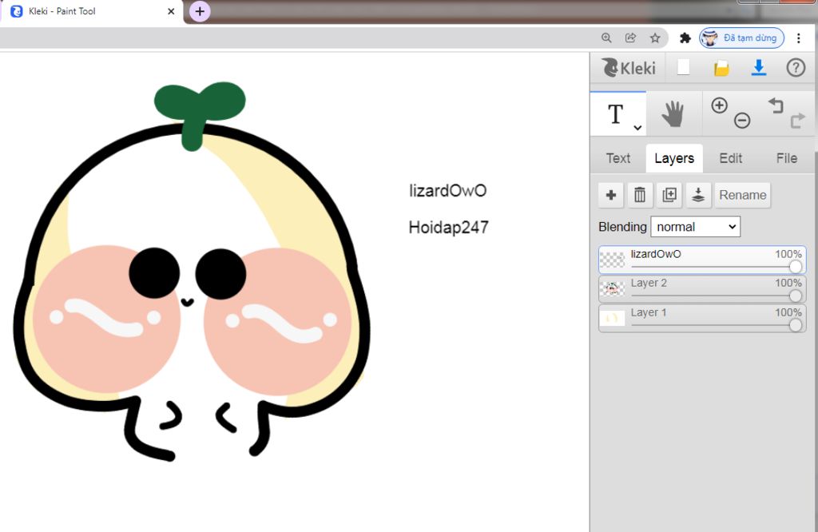
Task: Zoom in on the canvas
Action: [x=720, y=105]
